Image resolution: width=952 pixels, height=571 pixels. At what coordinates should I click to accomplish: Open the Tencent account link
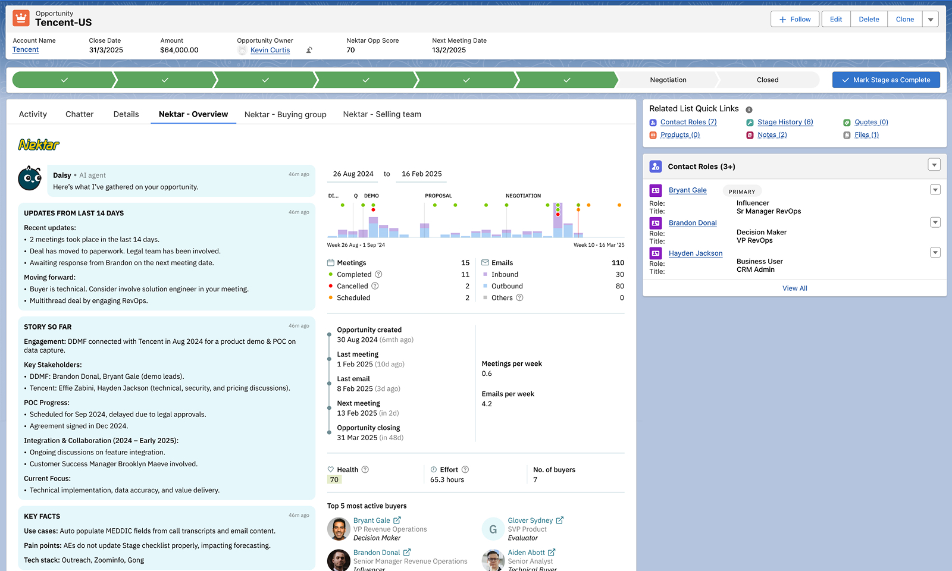(x=26, y=50)
